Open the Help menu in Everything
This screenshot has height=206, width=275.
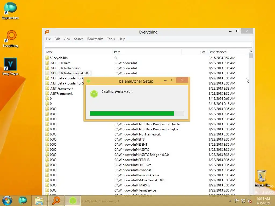pos(122,39)
